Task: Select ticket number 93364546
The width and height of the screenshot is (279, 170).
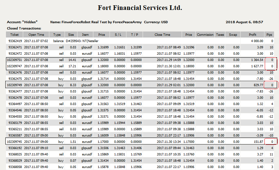Action: click(15, 110)
